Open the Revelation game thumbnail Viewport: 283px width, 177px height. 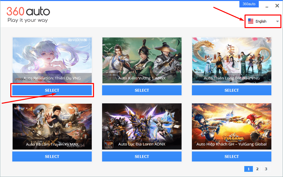pyautogui.click(x=52, y=60)
